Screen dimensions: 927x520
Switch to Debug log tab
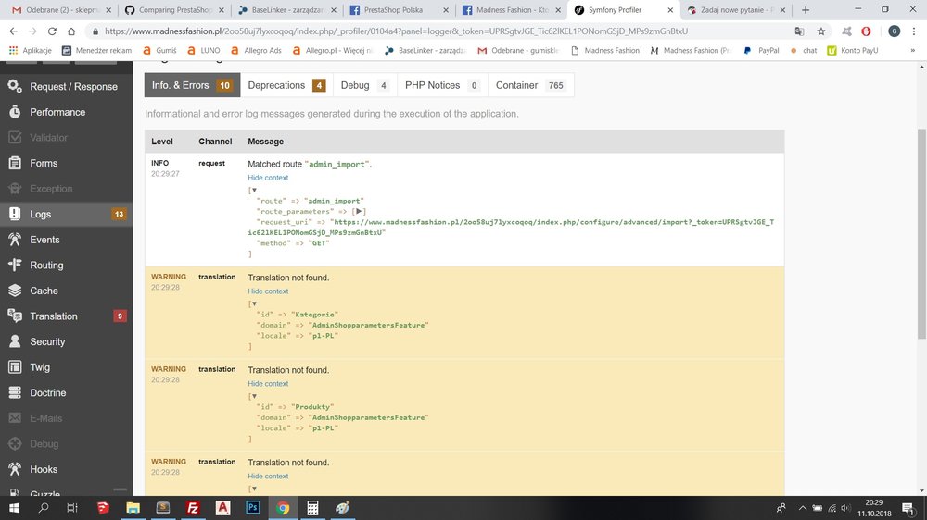click(x=364, y=85)
